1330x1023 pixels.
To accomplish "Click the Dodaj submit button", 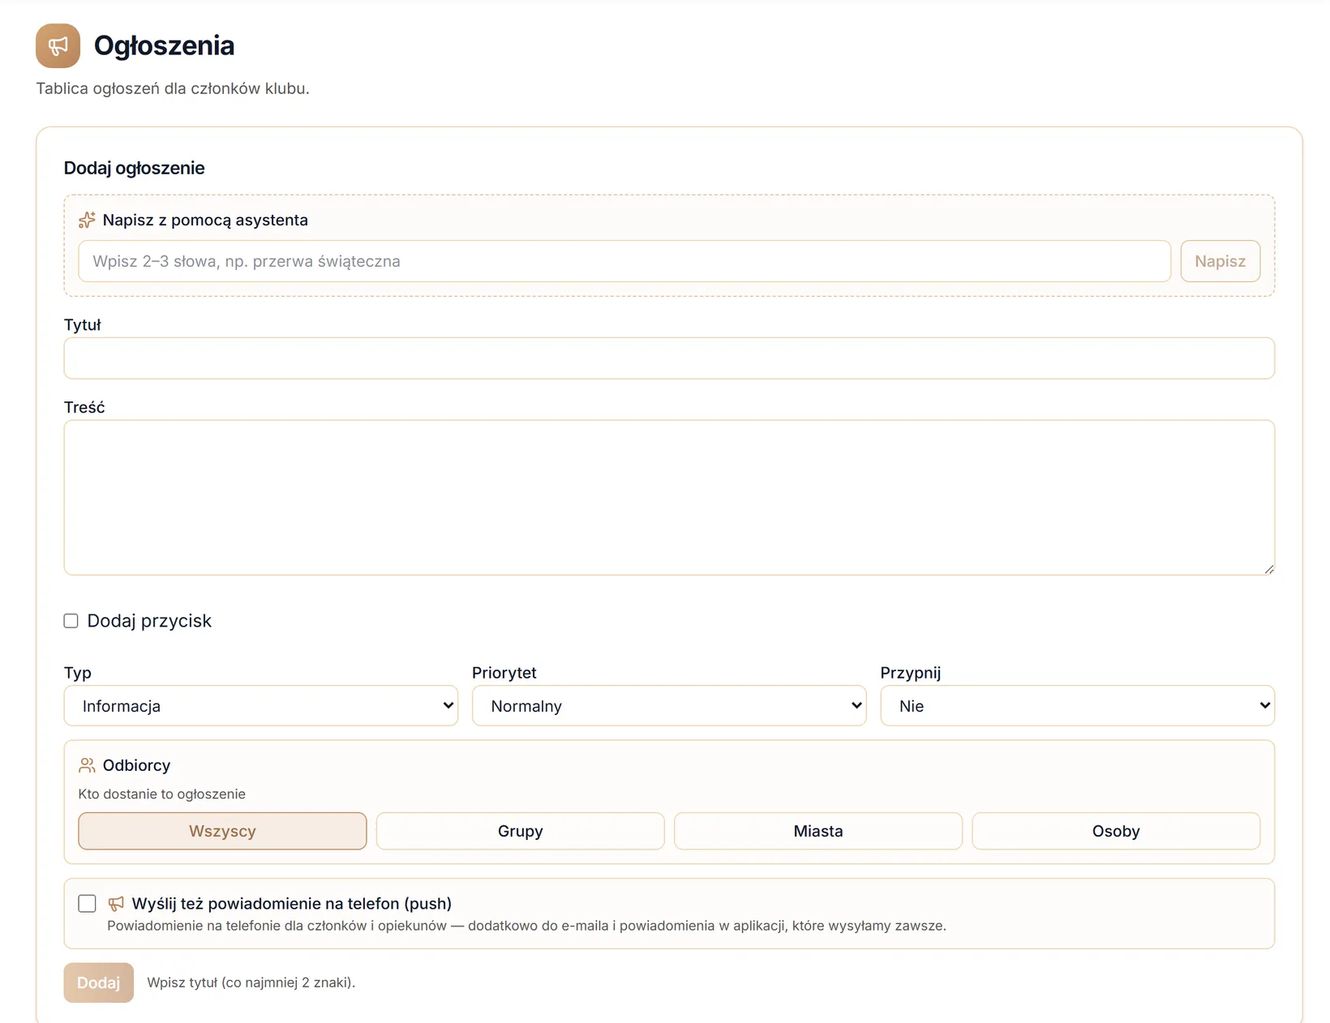I will (99, 982).
